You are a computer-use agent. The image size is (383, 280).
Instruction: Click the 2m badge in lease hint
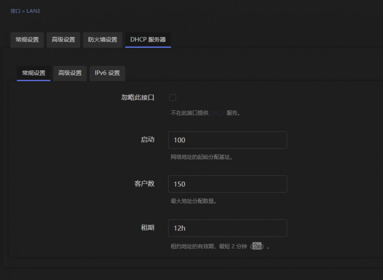[258, 247]
